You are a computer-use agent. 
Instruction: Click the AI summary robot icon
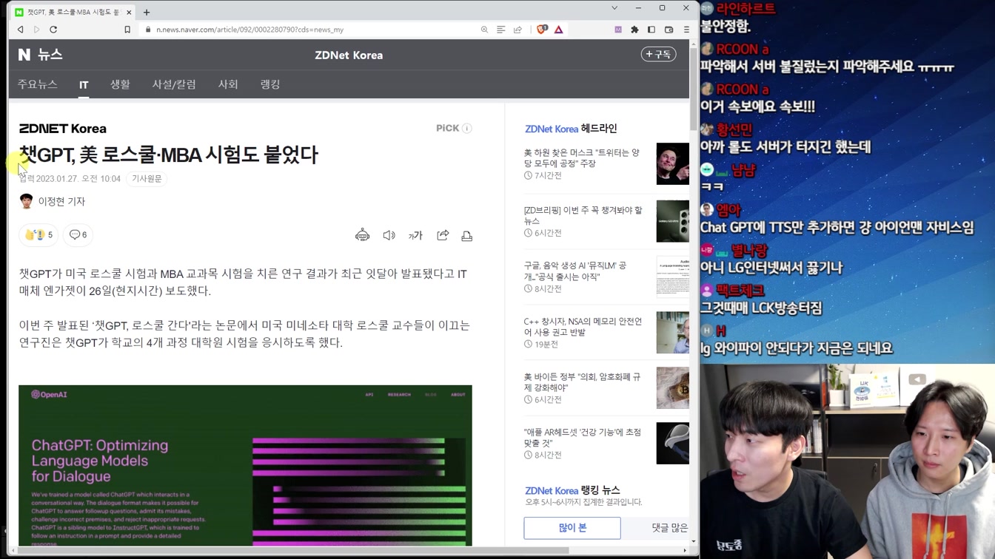(362, 235)
